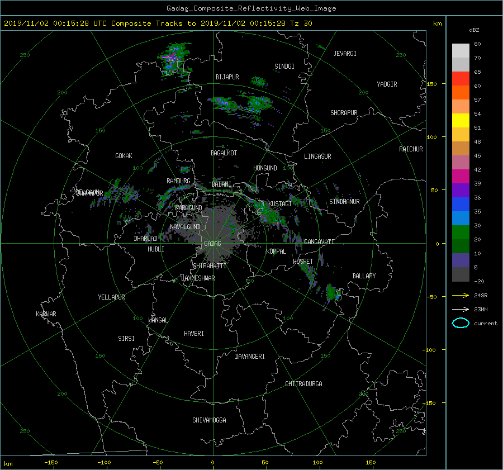Click the SINDGI city label

(x=284, y=67)
